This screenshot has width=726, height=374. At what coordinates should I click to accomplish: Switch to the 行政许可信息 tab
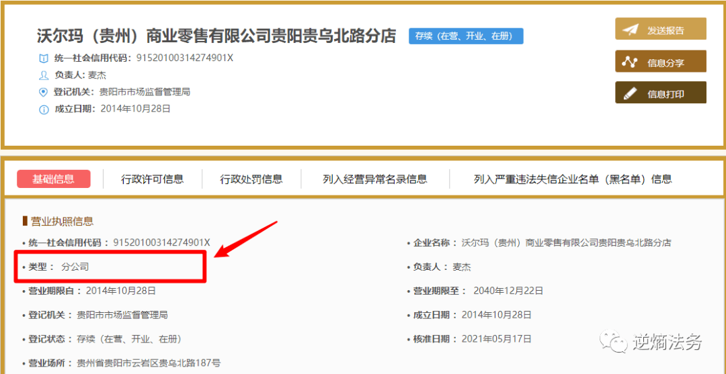[x=153, y=179]
